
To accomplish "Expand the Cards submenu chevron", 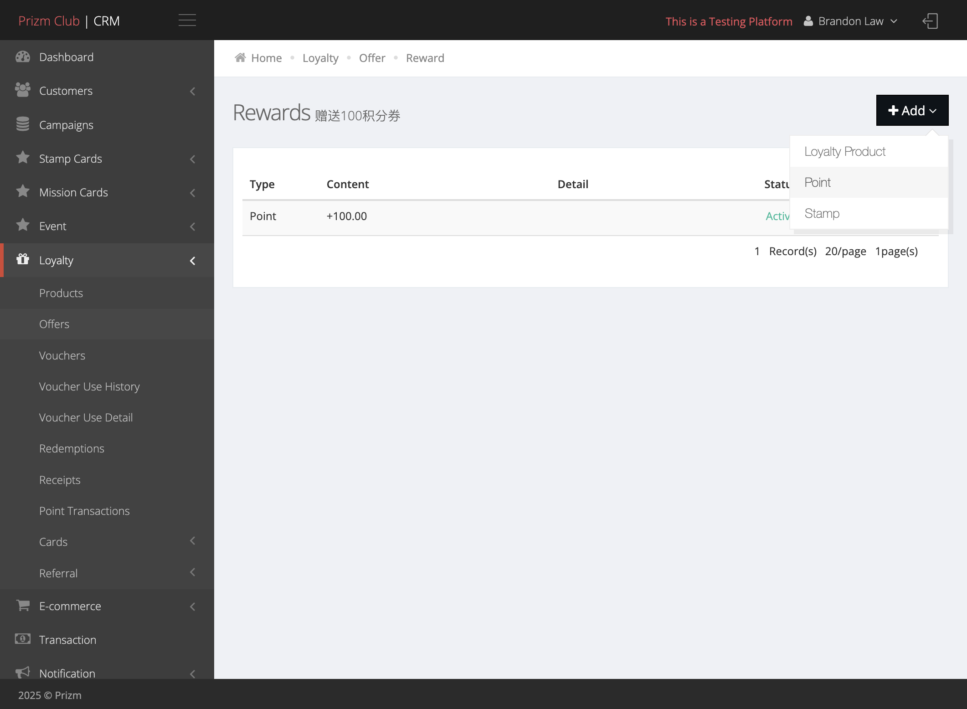I will click(x=193, y=541).
